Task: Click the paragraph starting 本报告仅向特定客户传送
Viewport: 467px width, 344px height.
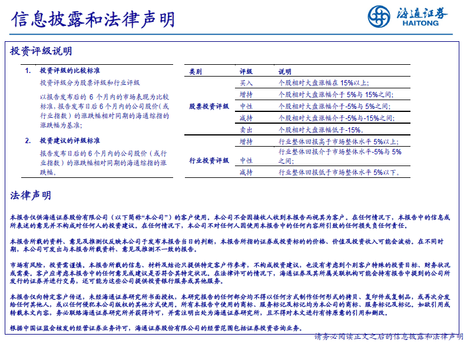Action: 230,305
